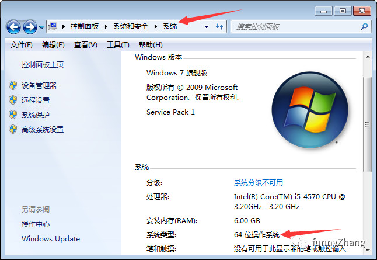
Task: Click the 版权所有 © 2009 Microsoft text
Action: click(192, 88)
